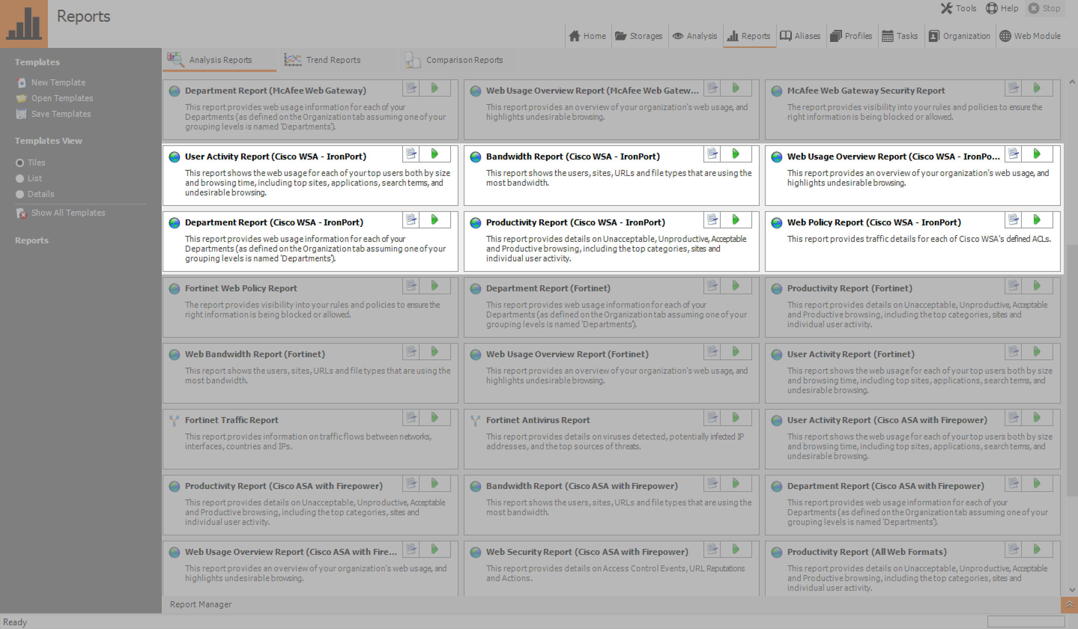The width and height of the screenshot is (1078, 629).
Task: Edit the Web Policy Report (Cisco WSA - IronPort) template
Action: (x=1014, y=220)
